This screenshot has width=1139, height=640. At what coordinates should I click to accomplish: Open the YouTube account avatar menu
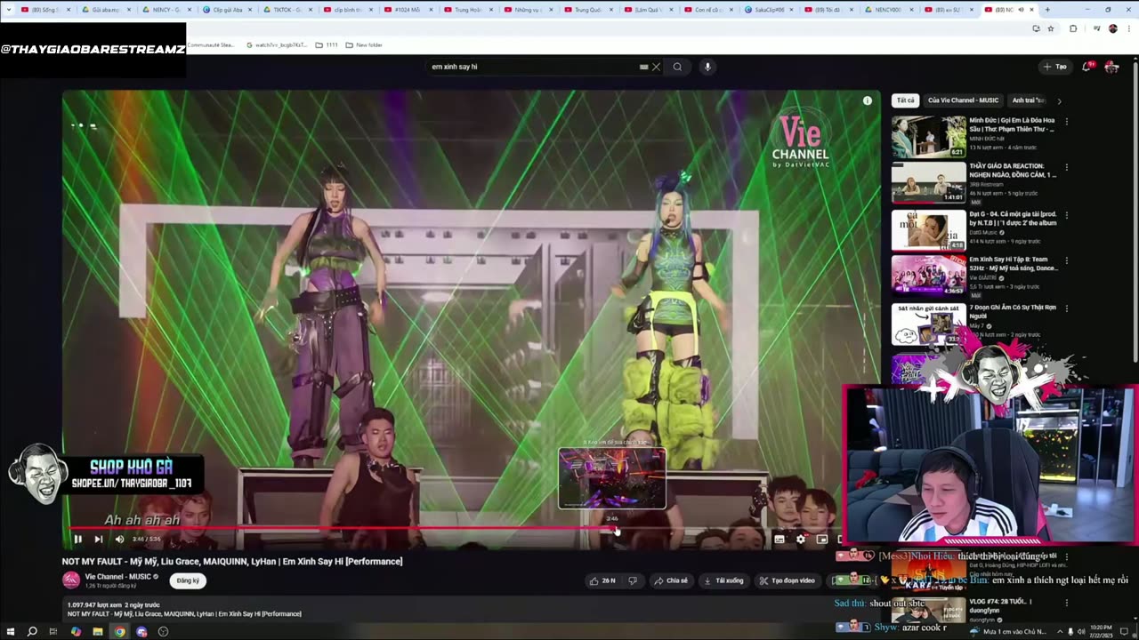[x=1111, y=67]
